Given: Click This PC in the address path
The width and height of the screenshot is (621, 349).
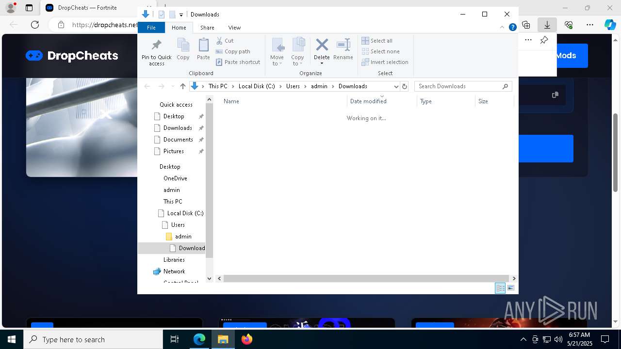Looking at the screenshot, I should click(x=218, y=86).
